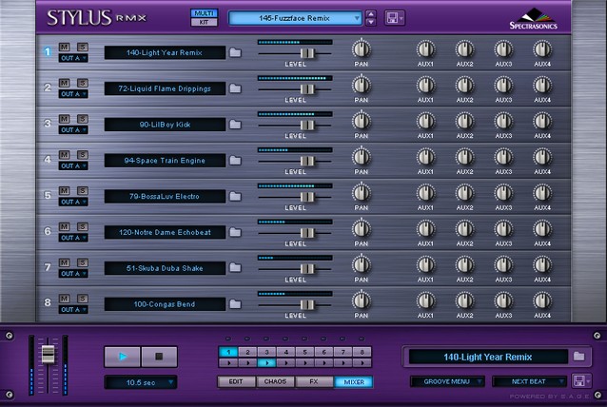
Task: Click the LEVEL slider handle on part 6
Action: click(x=307, y=233)
